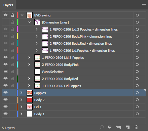
Task: Expand the Lid 1 layer
Action: tap(21, 107)
